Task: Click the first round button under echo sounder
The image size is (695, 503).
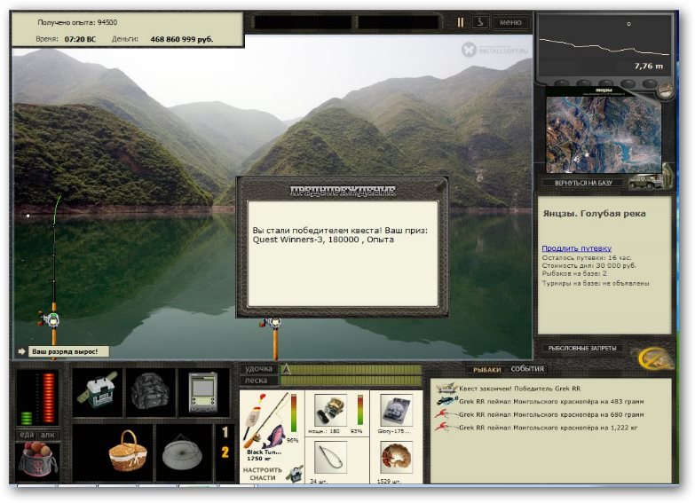Action: point(561,83)
